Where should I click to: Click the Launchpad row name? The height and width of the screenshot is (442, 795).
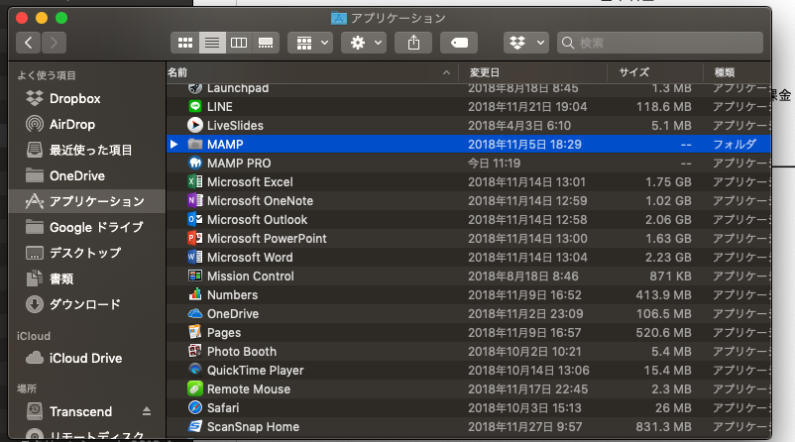238,88
